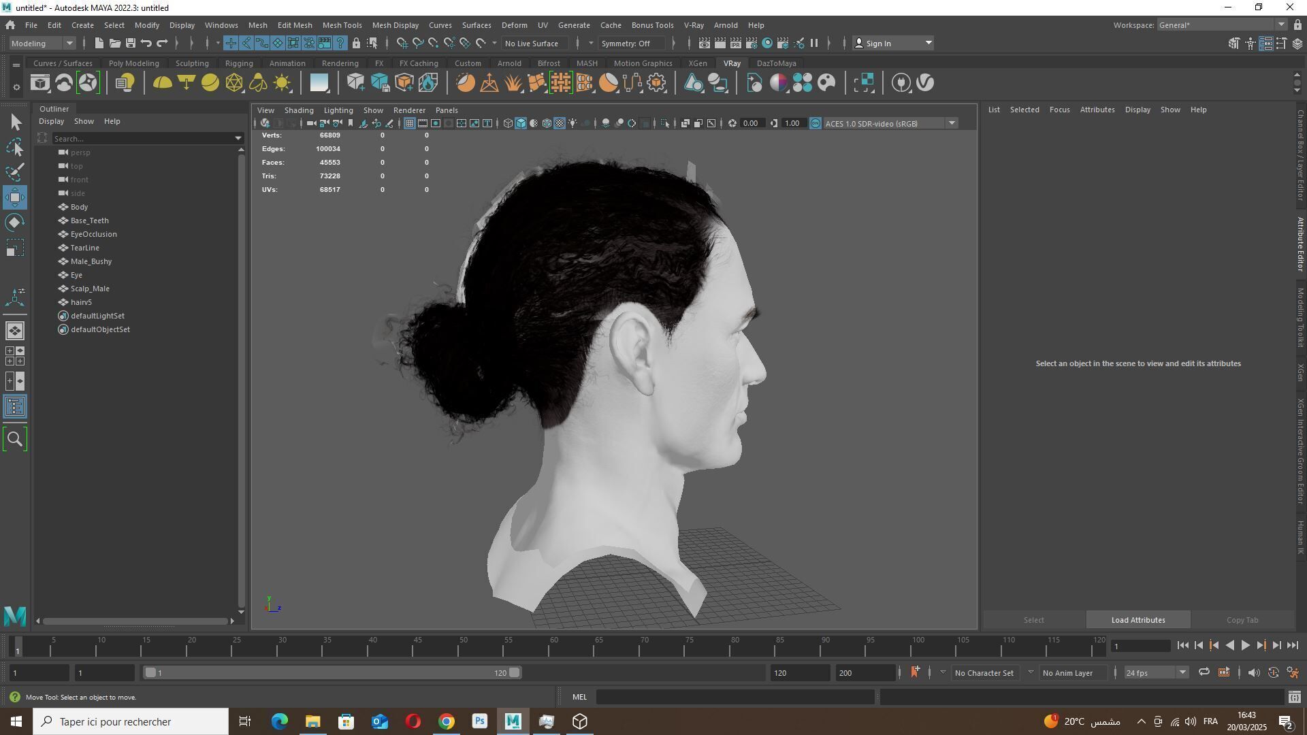Click the Maya home icon in menu bar
Viewport: 1307px width, 735px height.
click(10, 25)
